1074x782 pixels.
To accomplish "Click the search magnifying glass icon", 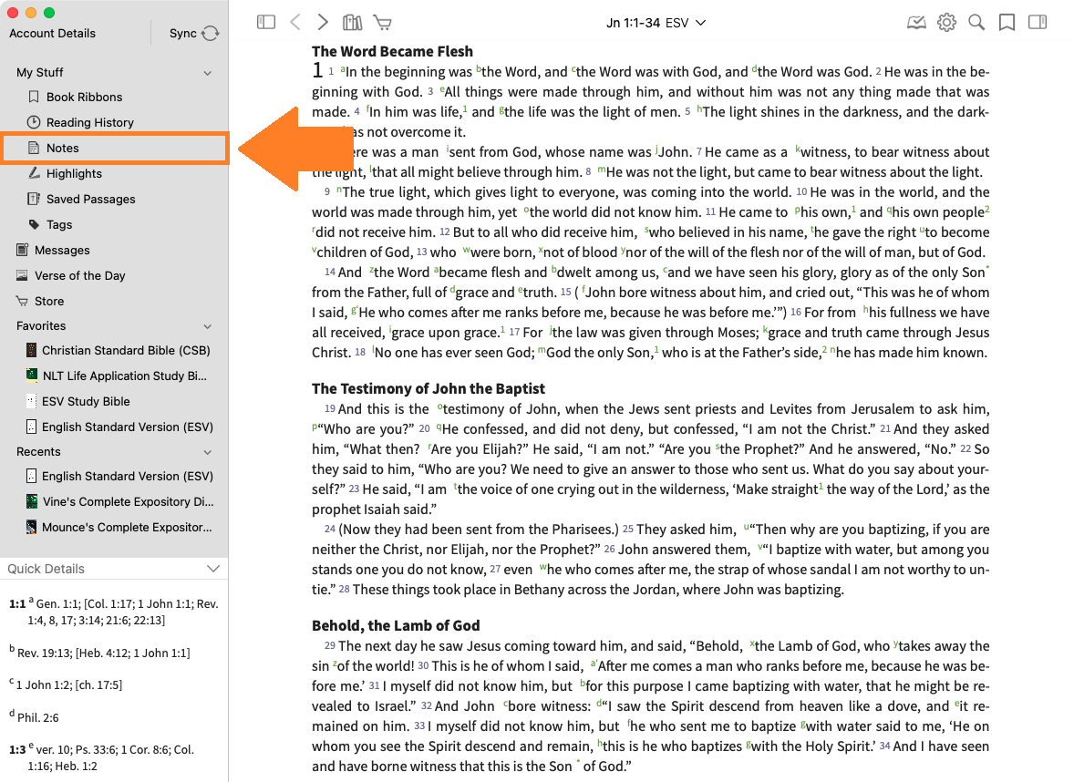I will click(976, 22).
